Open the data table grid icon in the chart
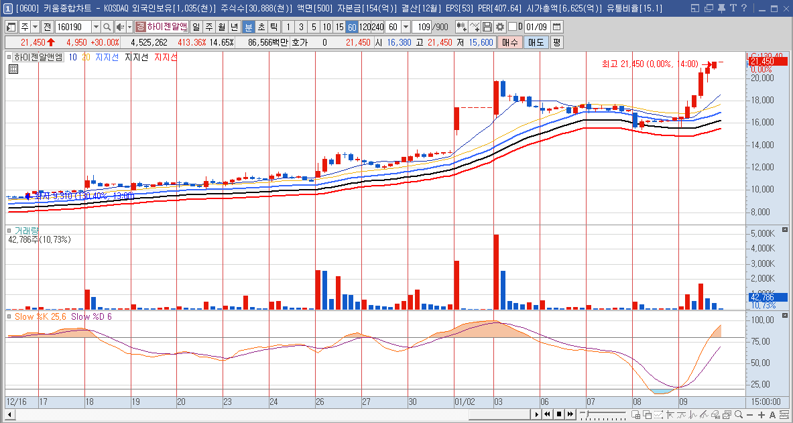793x423 pixels. click(x=13, y=69)
